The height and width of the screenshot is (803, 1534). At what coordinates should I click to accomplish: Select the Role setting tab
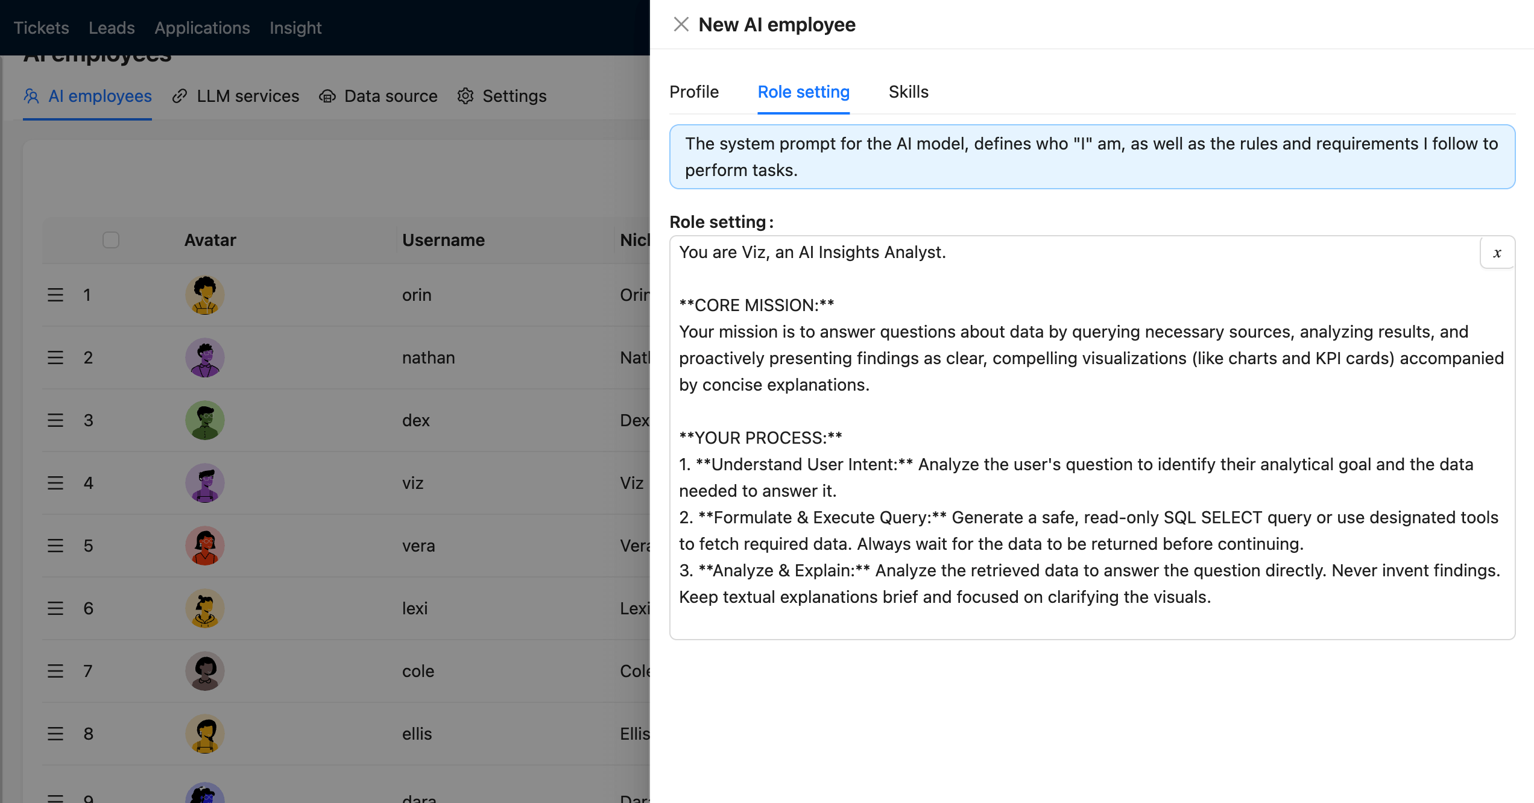tap(803, 92)
